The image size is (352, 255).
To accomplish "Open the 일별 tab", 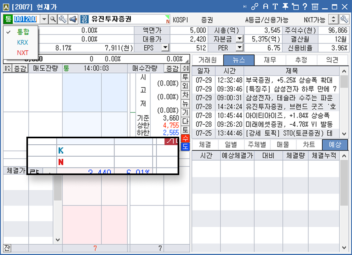I will (231, 145).
